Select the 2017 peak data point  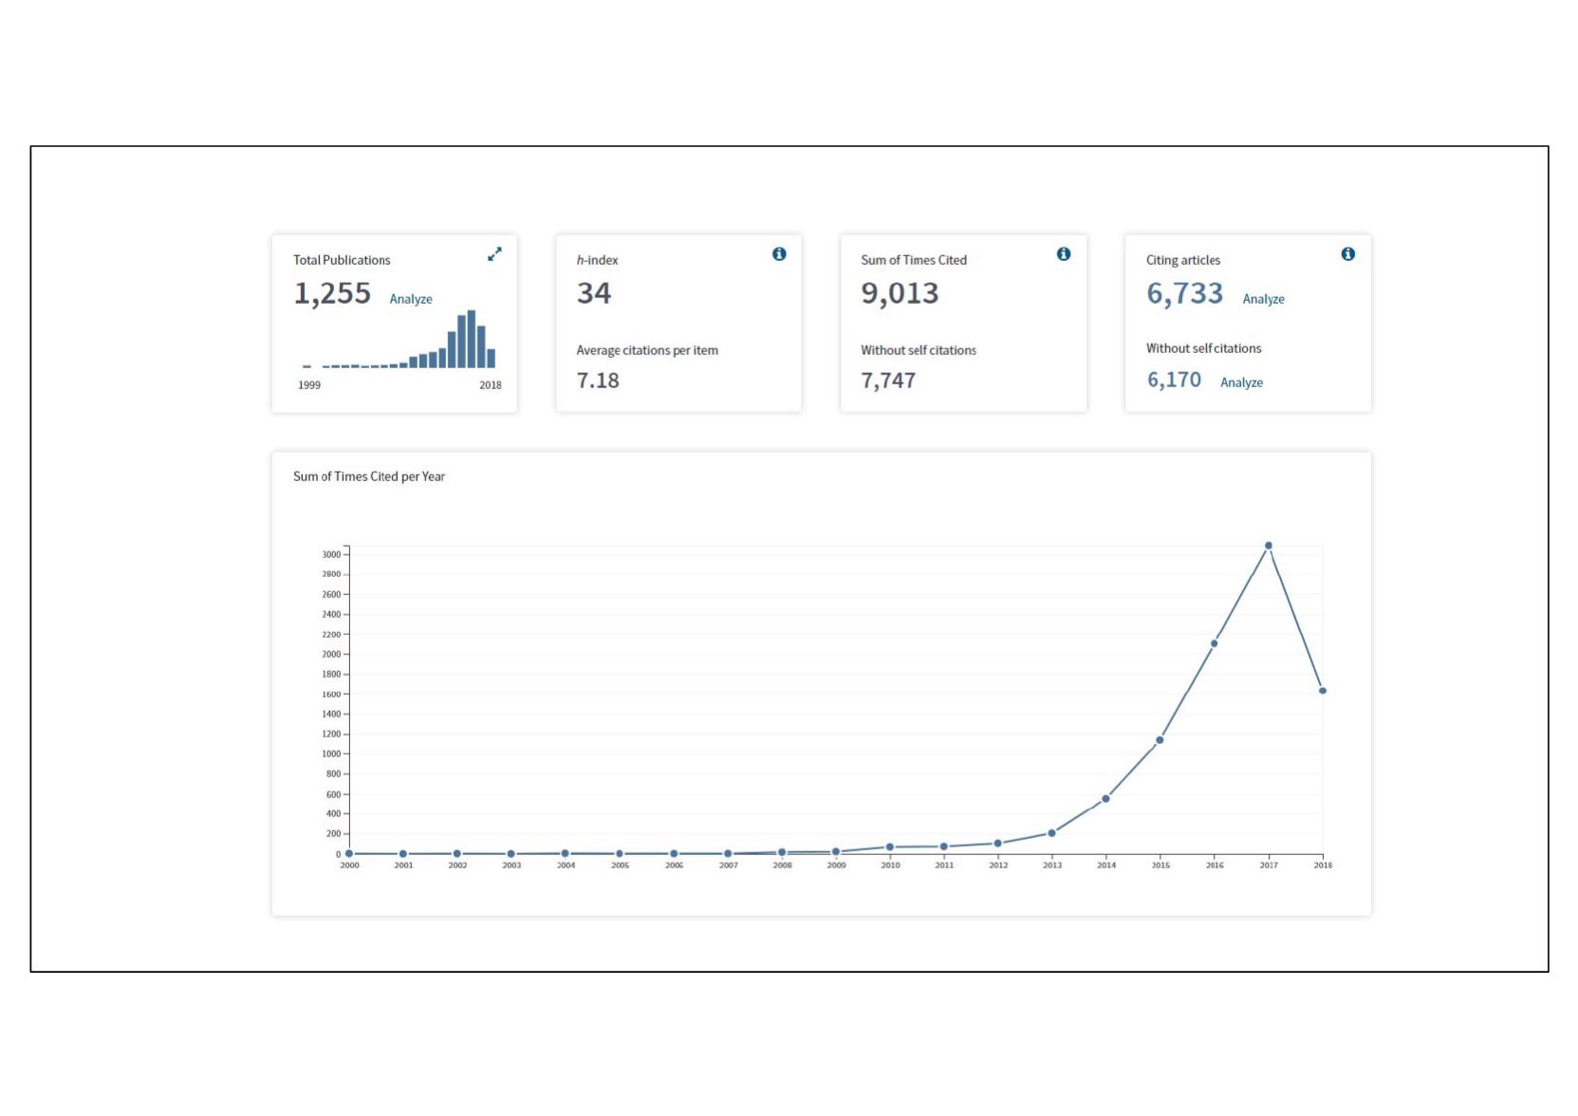[1269, 546]
